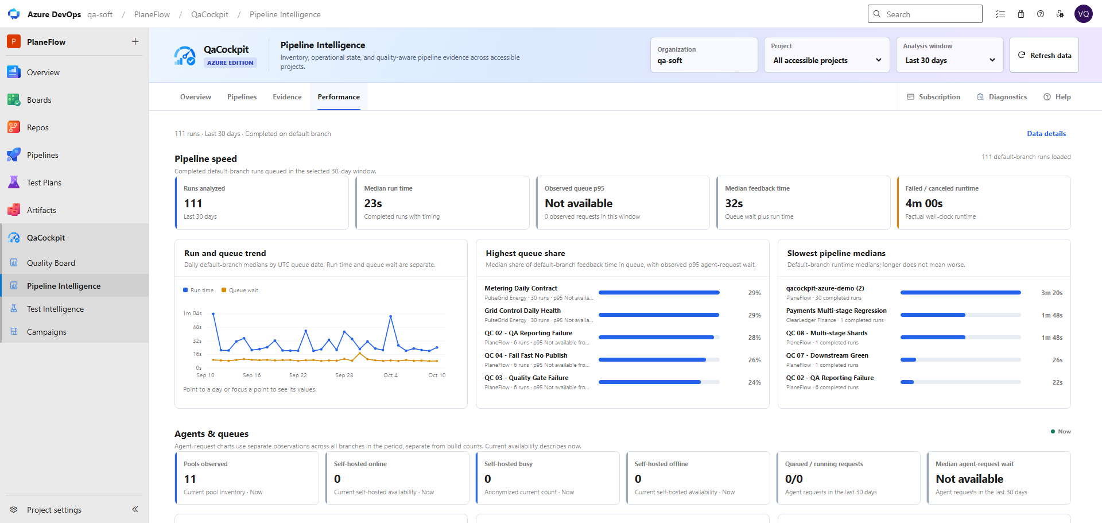The image size is (1102, 523).
Task: Open the Data details link
Action: [x=1046, y=134]
